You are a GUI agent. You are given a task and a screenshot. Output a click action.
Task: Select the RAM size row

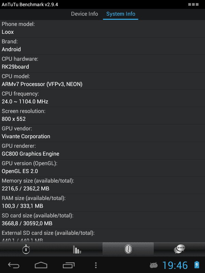[x=102, y=203]
